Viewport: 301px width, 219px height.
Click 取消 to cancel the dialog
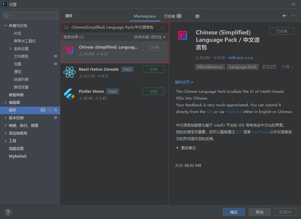tap(260, 212)
